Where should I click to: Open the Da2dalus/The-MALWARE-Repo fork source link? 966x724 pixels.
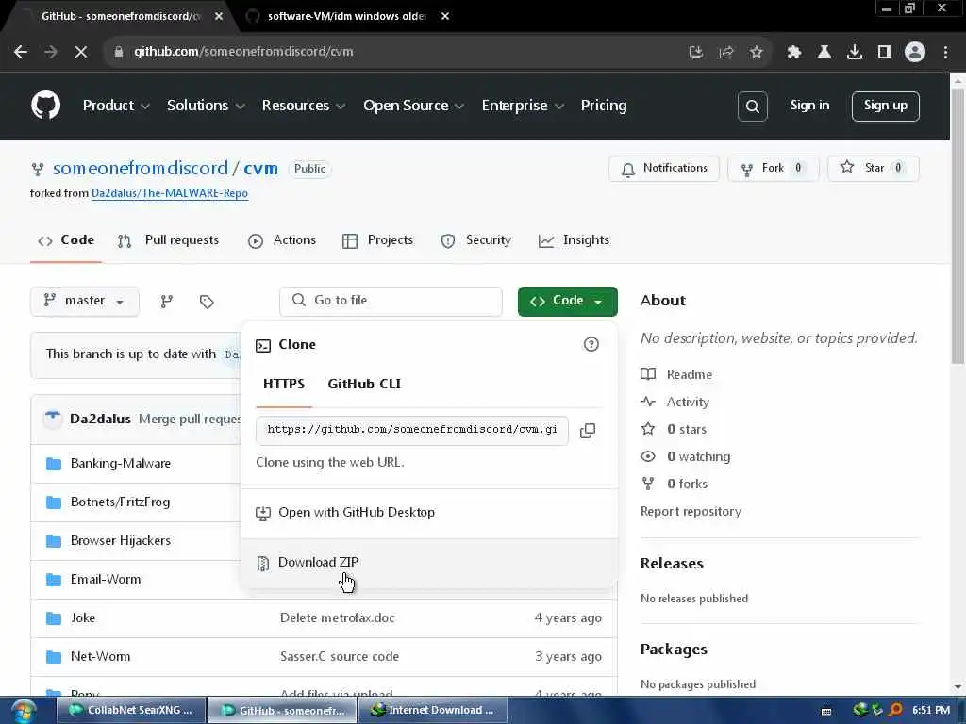tap(170, 193)
